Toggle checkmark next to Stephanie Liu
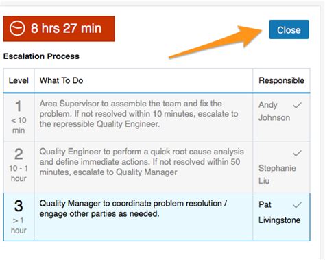The image size is (325, 260). (297, 153)
